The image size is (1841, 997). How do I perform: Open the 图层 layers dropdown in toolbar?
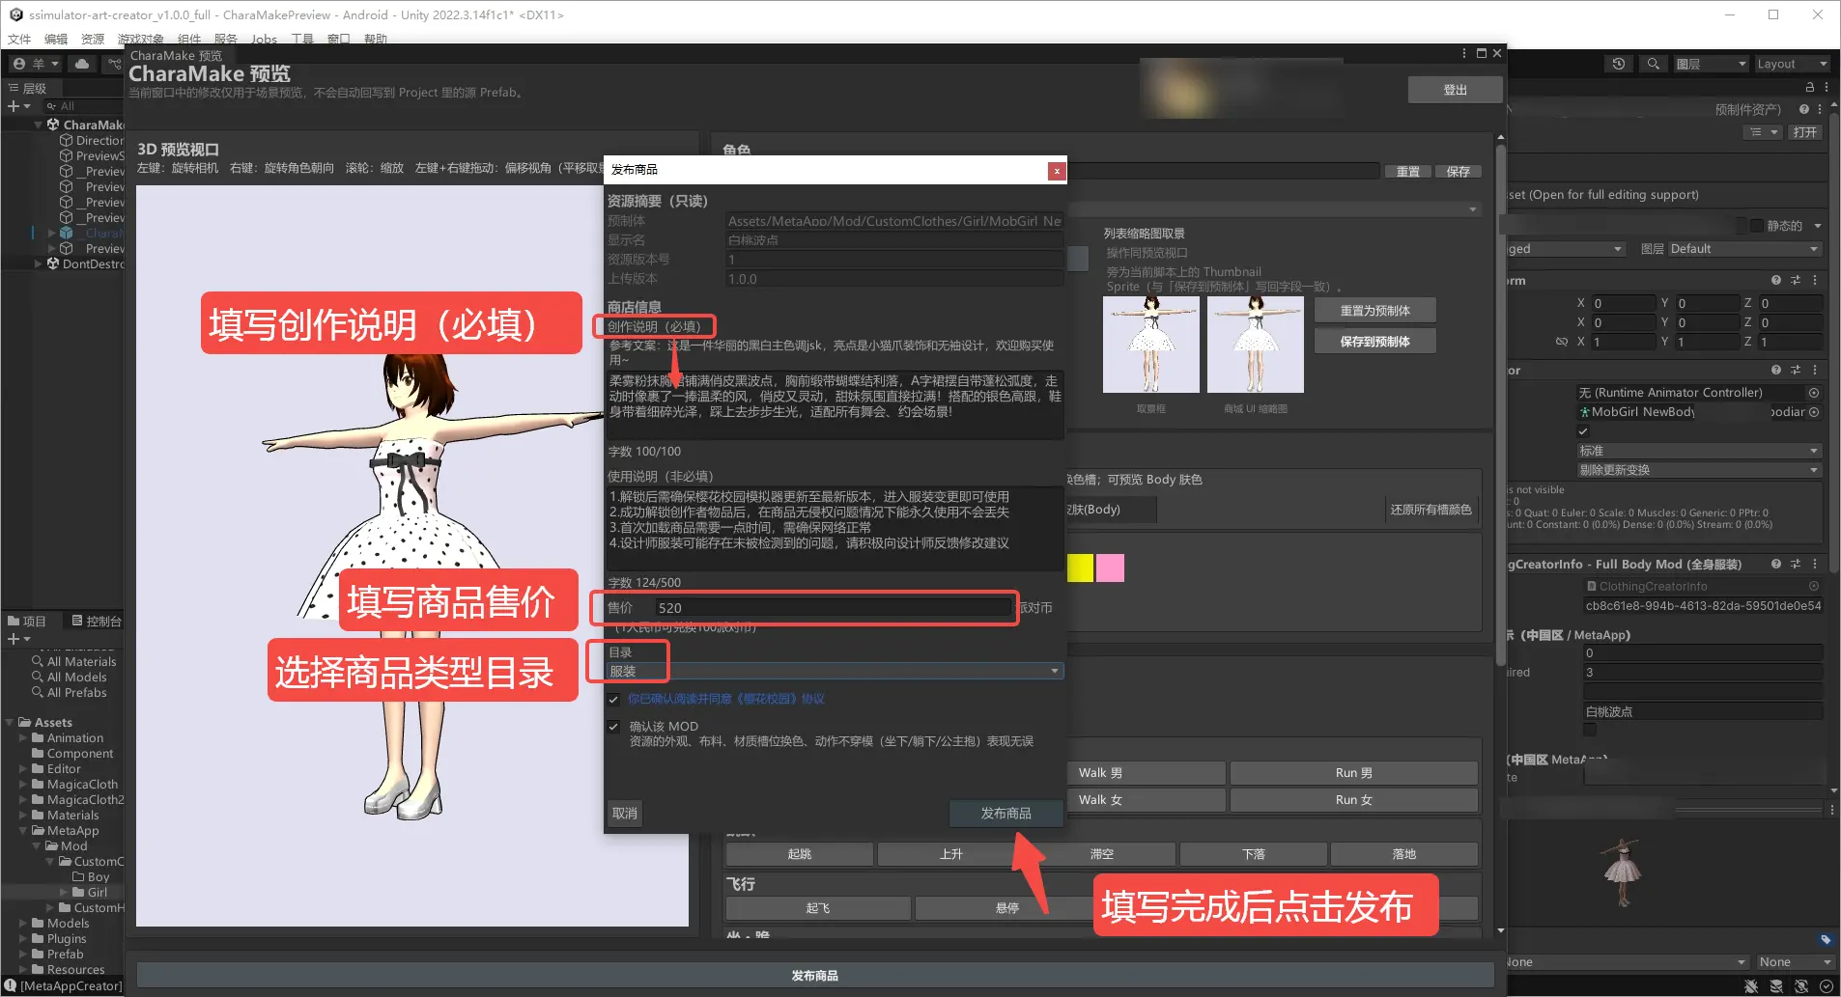tap(1712, 64)
